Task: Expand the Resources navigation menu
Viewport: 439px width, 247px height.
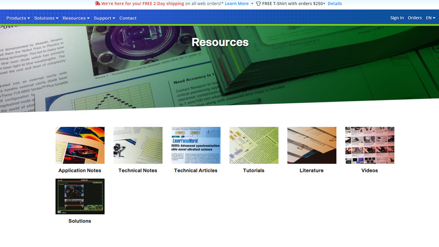Action: (76, 18)
